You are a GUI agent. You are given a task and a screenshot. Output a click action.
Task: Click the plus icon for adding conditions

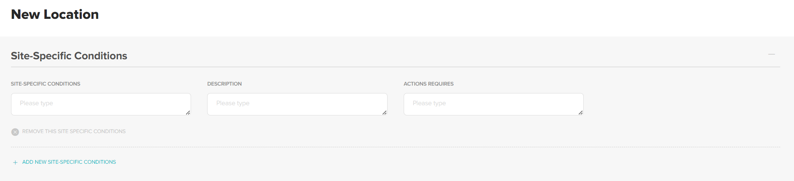tap(15, 163)
